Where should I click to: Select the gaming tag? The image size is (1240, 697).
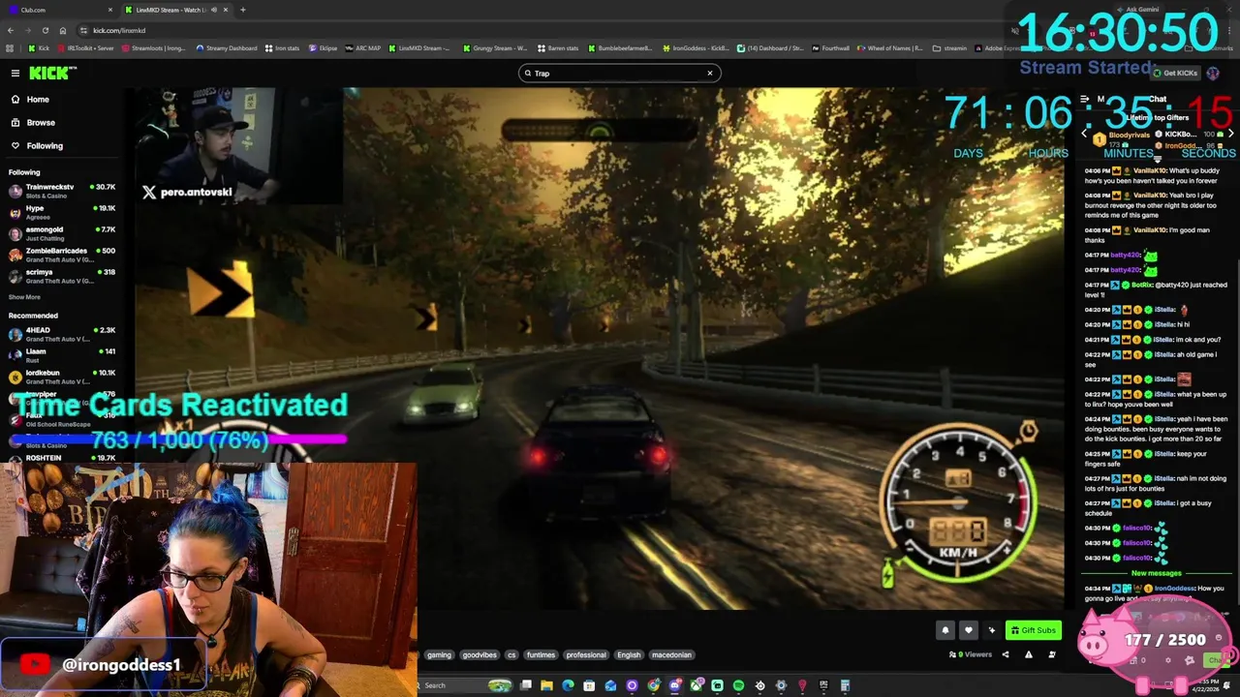(439, 654)
